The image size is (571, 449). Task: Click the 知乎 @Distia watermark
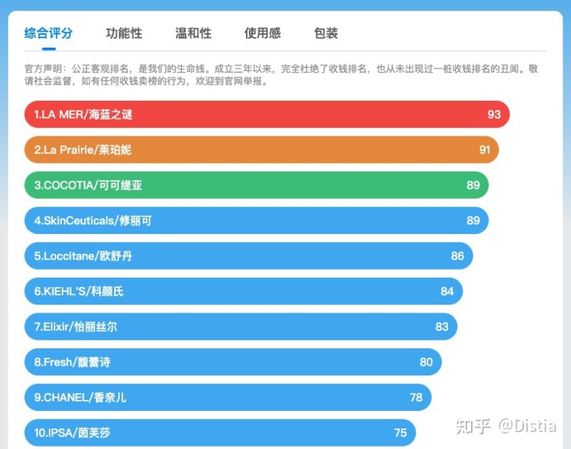(504, 426)
